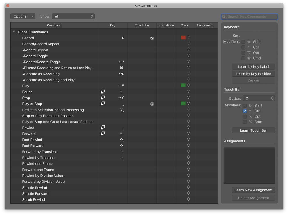Image resolution: width=288 pixels, height=215 pixels.
Task: Enable the Keyboard Shift modifier checkbox
Action: [x=243, y=42]
